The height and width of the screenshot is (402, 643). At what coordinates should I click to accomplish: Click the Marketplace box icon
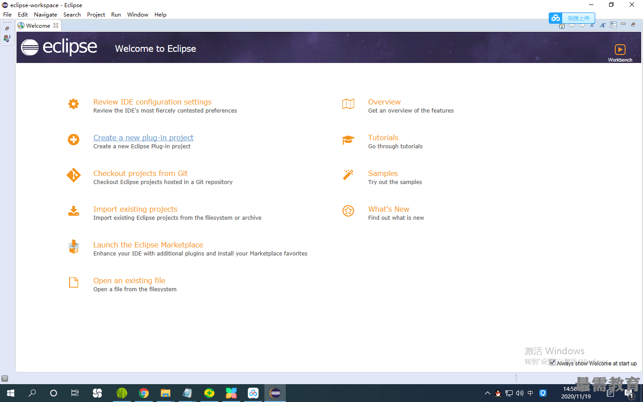point(74,247)
